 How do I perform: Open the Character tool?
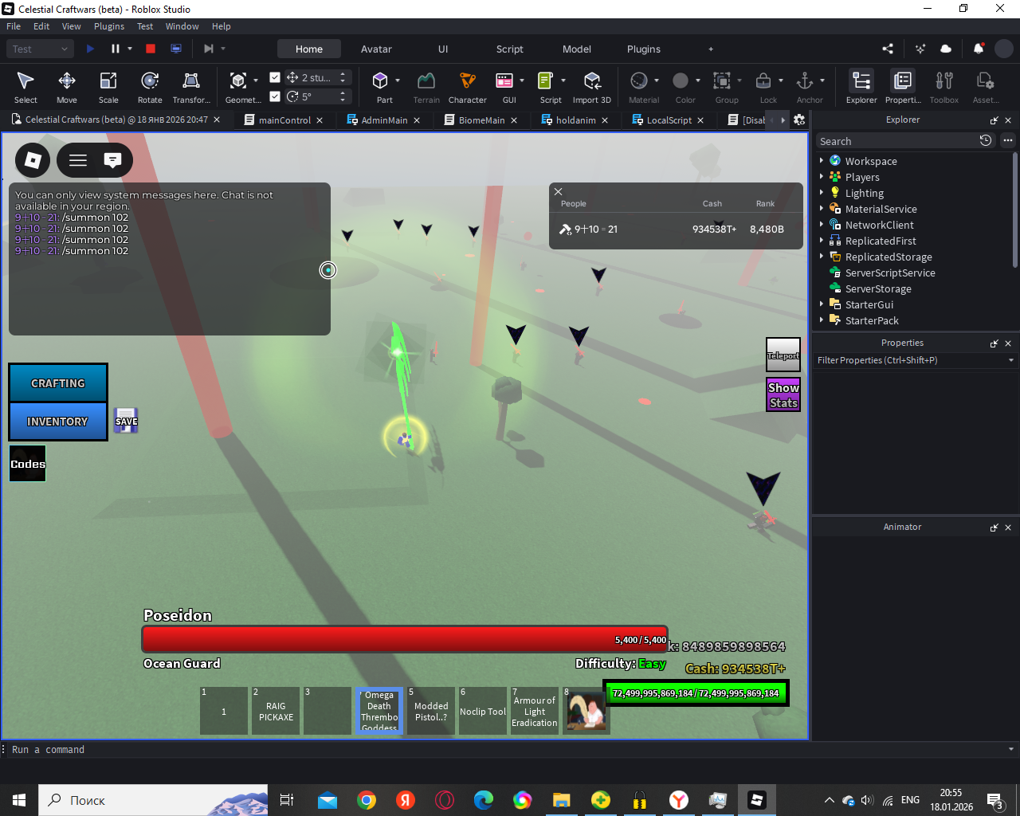468,87
